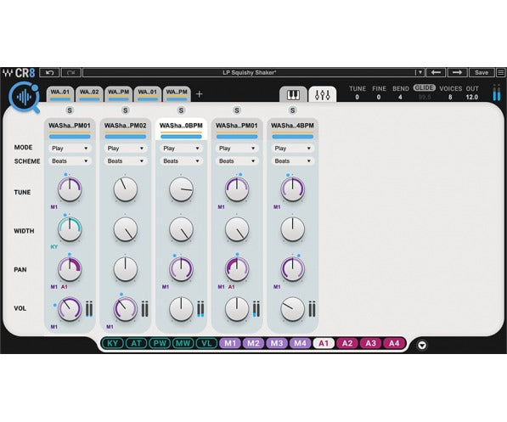The width and height of the screenshot is (507, 422).
Task: Solo the WASha..4BPM layer
Action: pos(293,110)
